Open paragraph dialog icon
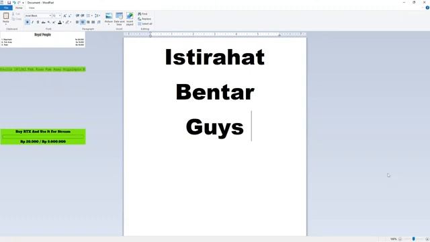Screen dimensions: 430x242 click(x=99, y=22)
